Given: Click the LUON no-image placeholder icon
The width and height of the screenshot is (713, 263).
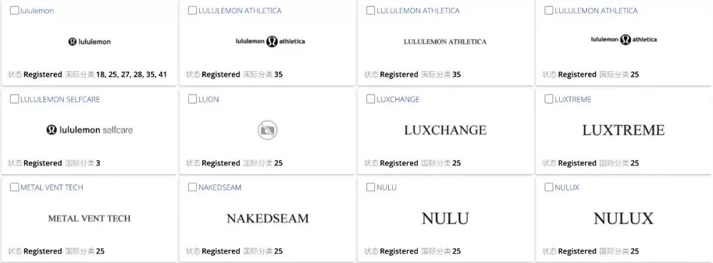Looking at the screenshot, I should pos(267,131).
